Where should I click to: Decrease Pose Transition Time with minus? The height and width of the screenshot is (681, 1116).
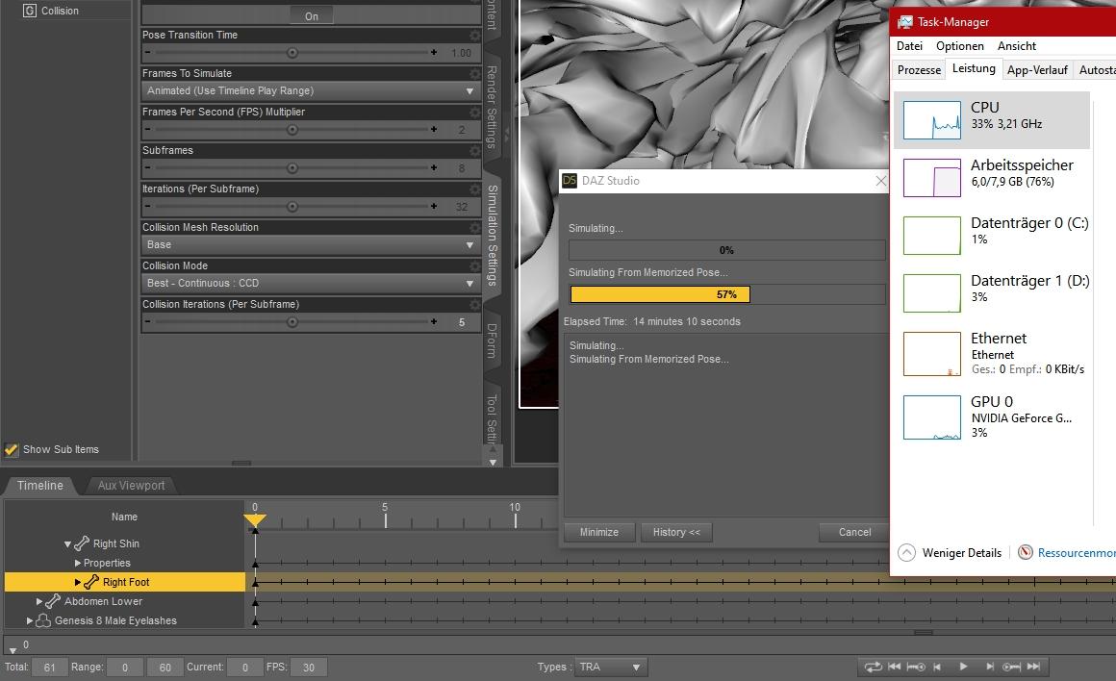(147, 53)
